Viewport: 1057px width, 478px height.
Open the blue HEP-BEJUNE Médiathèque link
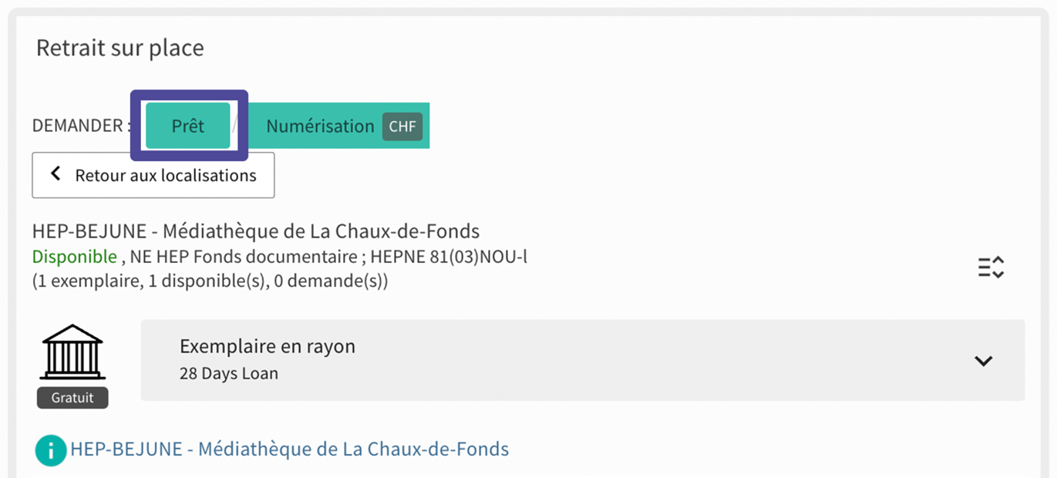[x=289, y=449]
